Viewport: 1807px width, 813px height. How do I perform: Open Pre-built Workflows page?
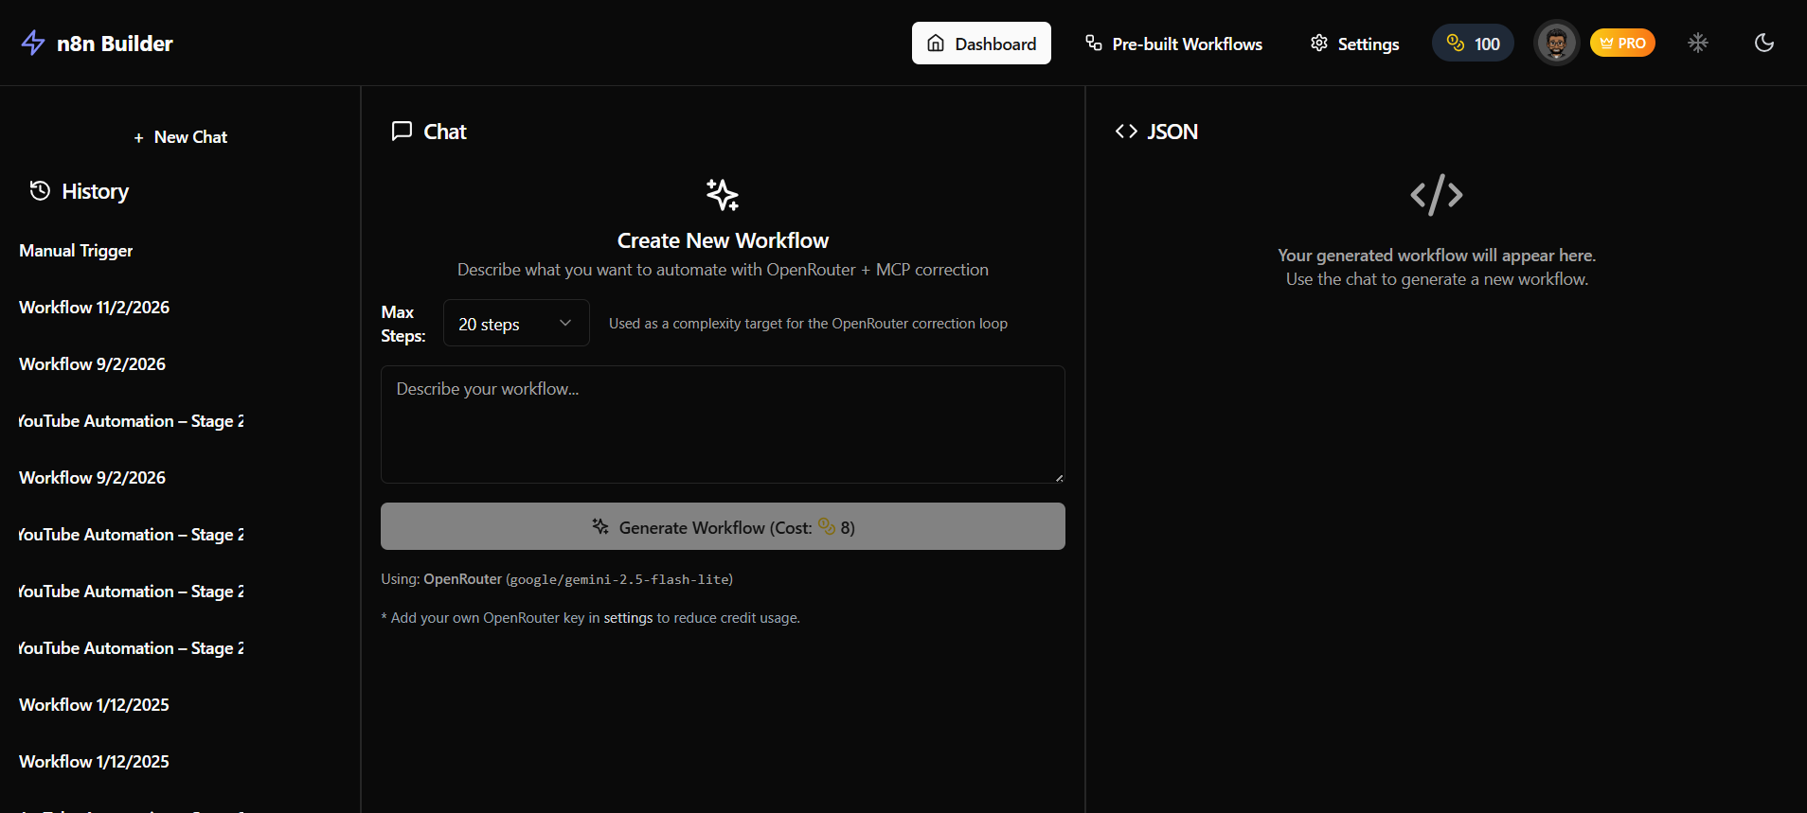[x=1173, y=44]
